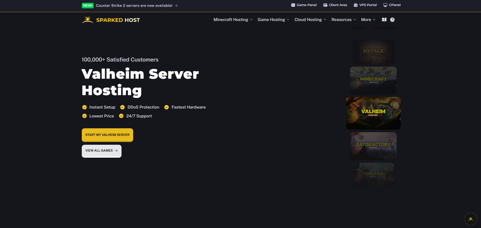Viewport: 481px width, 228px height.
Task: Select the Satisfactory hosting thumbnail
Action: pos(373,146)
